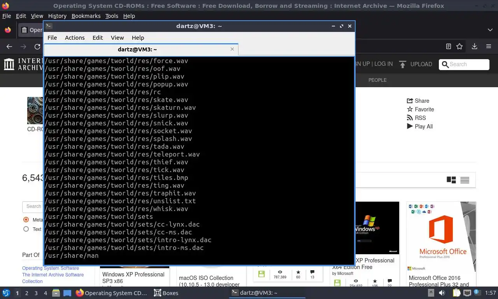This screenshot has height=299, width=498.
Task: Switch to Firefox taskbar entry
Action: point(112,293)
